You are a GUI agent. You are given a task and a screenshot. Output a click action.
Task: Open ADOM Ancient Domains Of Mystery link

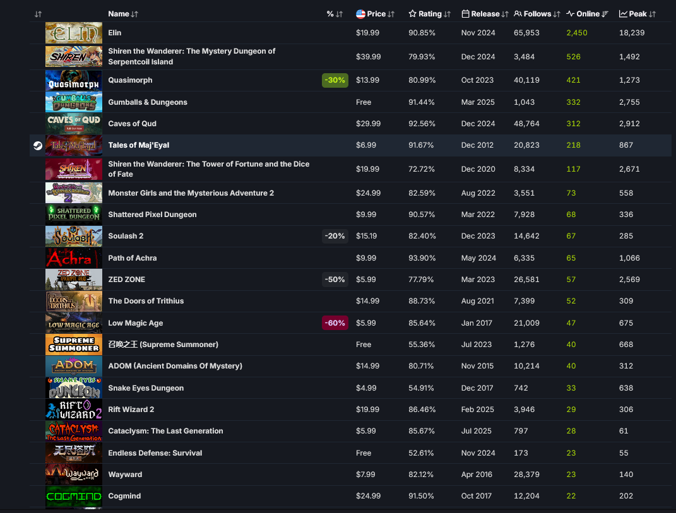(x=175, y=366)
